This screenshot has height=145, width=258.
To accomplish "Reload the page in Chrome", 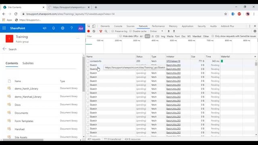I will point(16,14).
